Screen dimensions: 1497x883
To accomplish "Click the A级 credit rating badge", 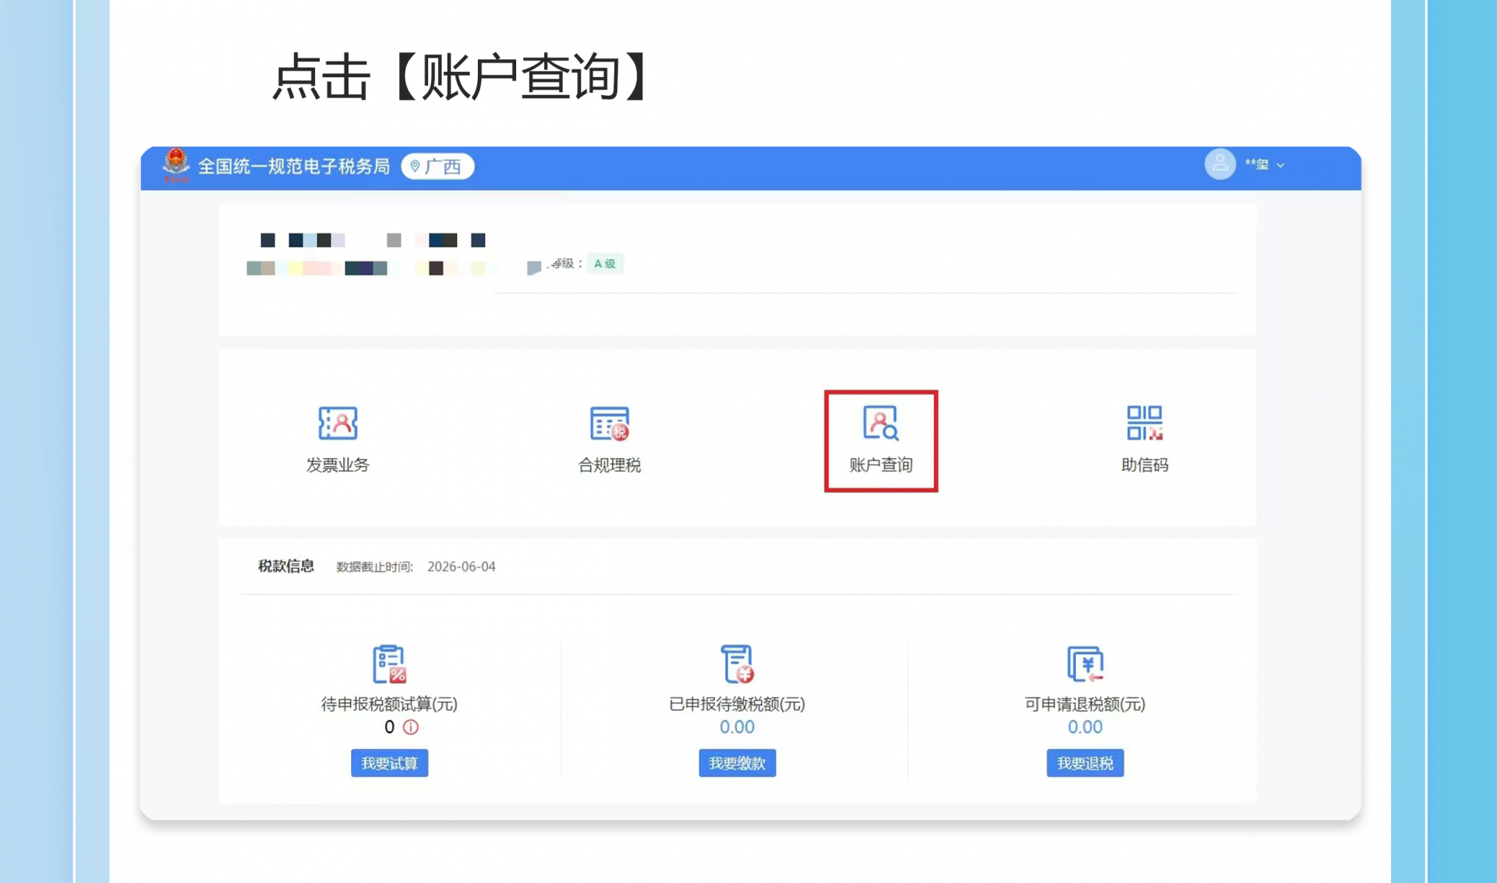I will point(605,263).
